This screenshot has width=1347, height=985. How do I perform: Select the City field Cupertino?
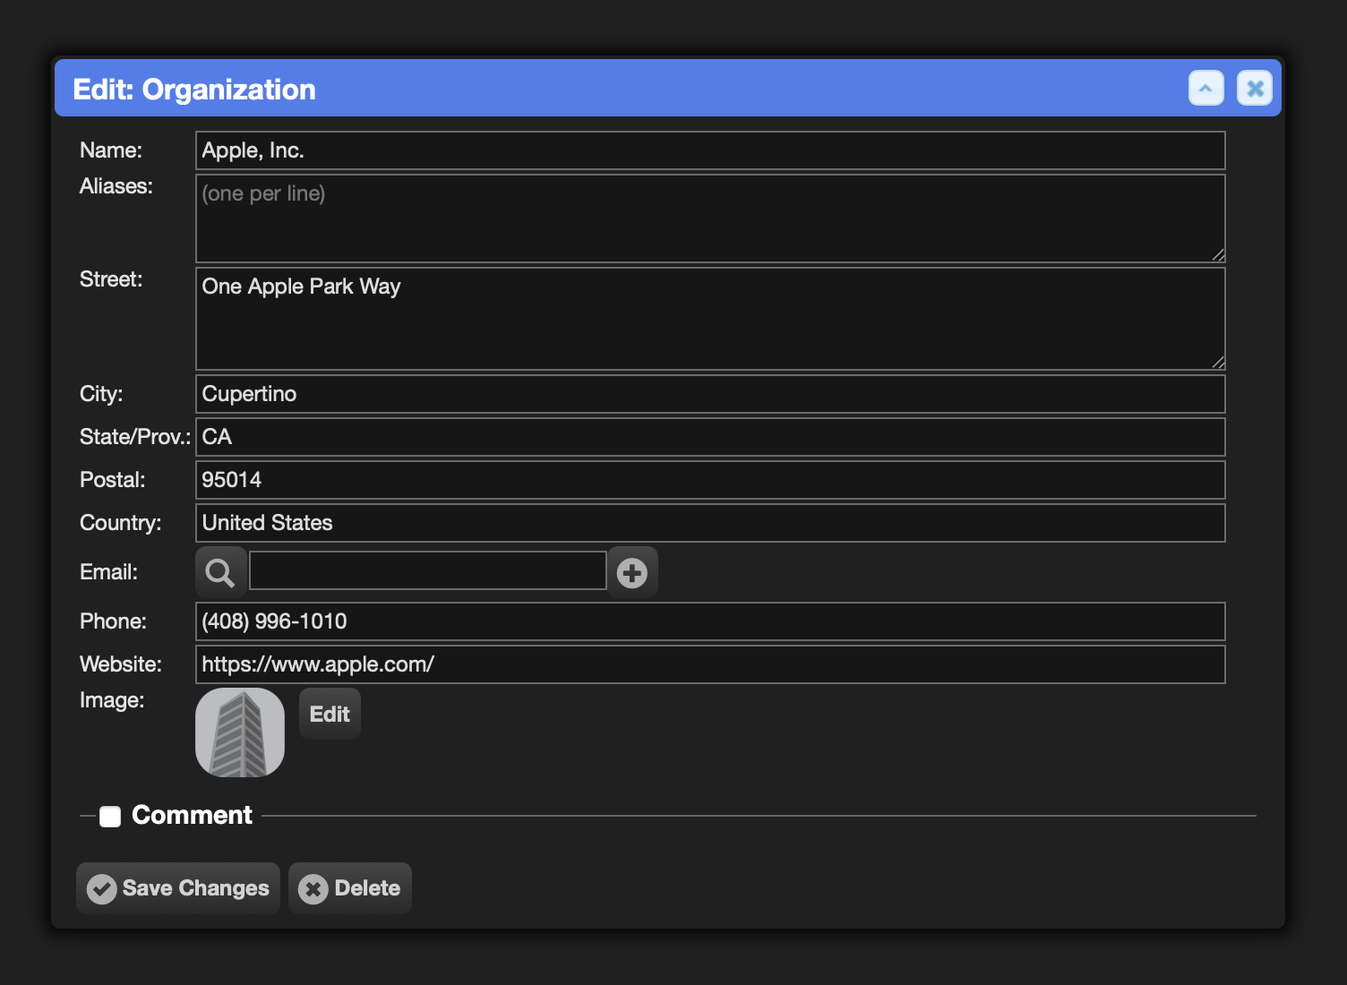(x=710, y=394)
